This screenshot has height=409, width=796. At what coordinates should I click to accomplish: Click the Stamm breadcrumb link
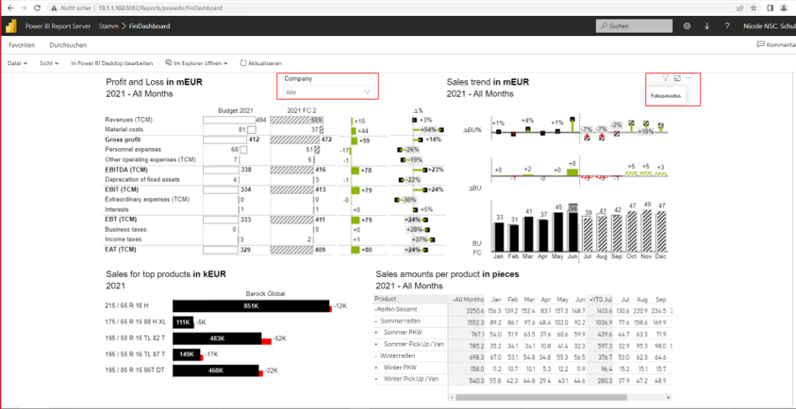pos(108,25)
